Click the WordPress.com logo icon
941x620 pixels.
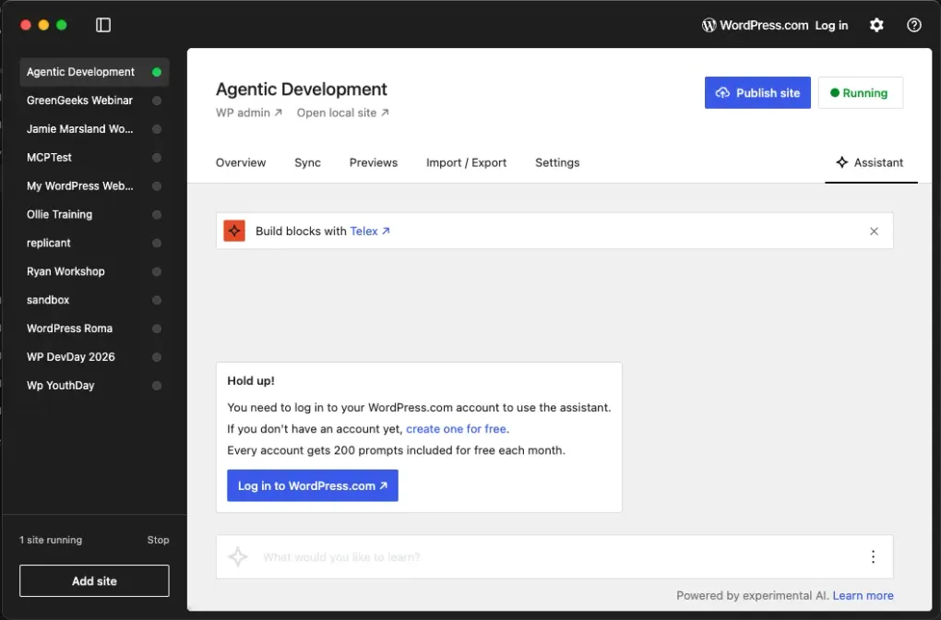coord(709,25)
